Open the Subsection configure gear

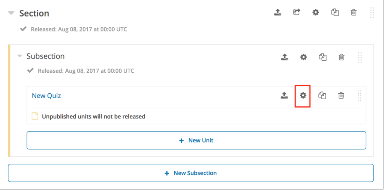(x=303, y=57)
